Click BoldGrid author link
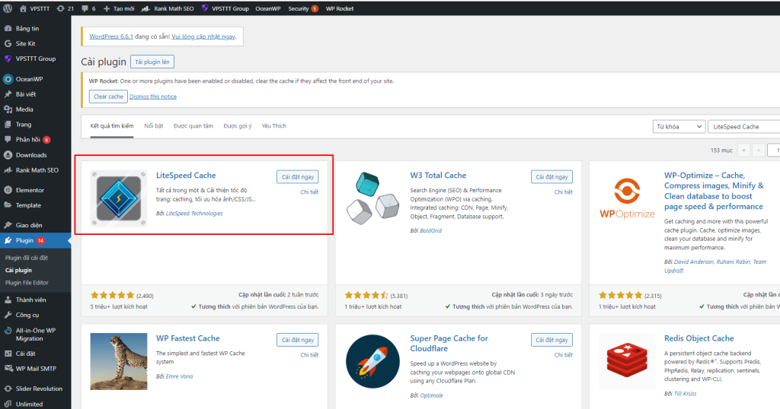This screenshot has height=409, width=780. click(x=431, y=231)
